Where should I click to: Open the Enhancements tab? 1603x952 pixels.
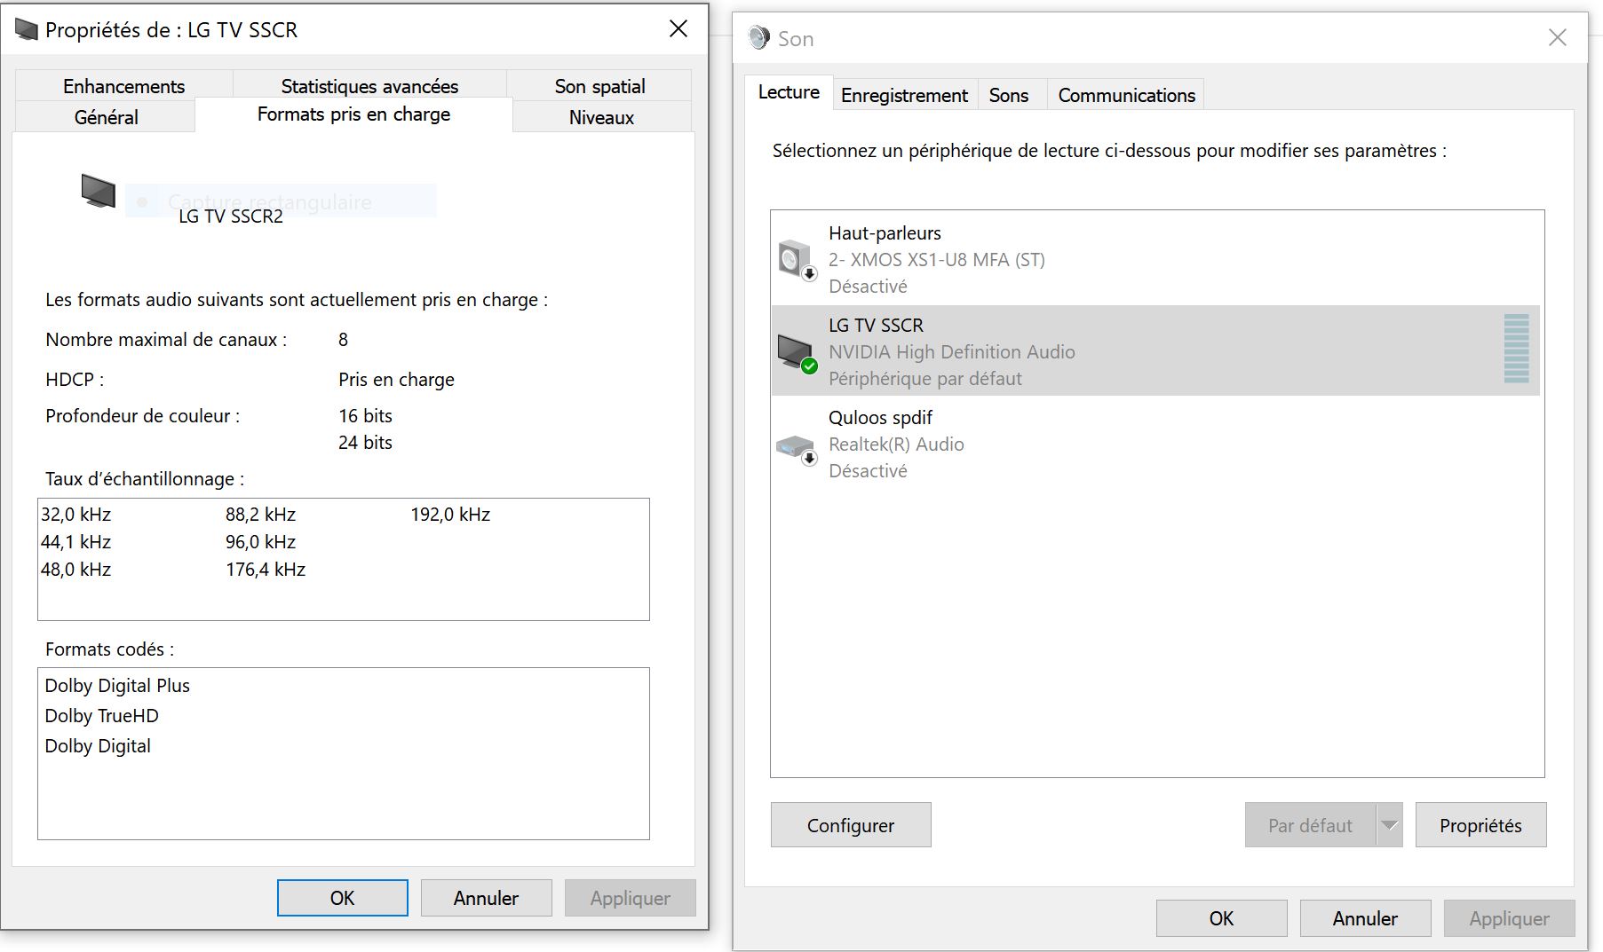click(124, 86)
